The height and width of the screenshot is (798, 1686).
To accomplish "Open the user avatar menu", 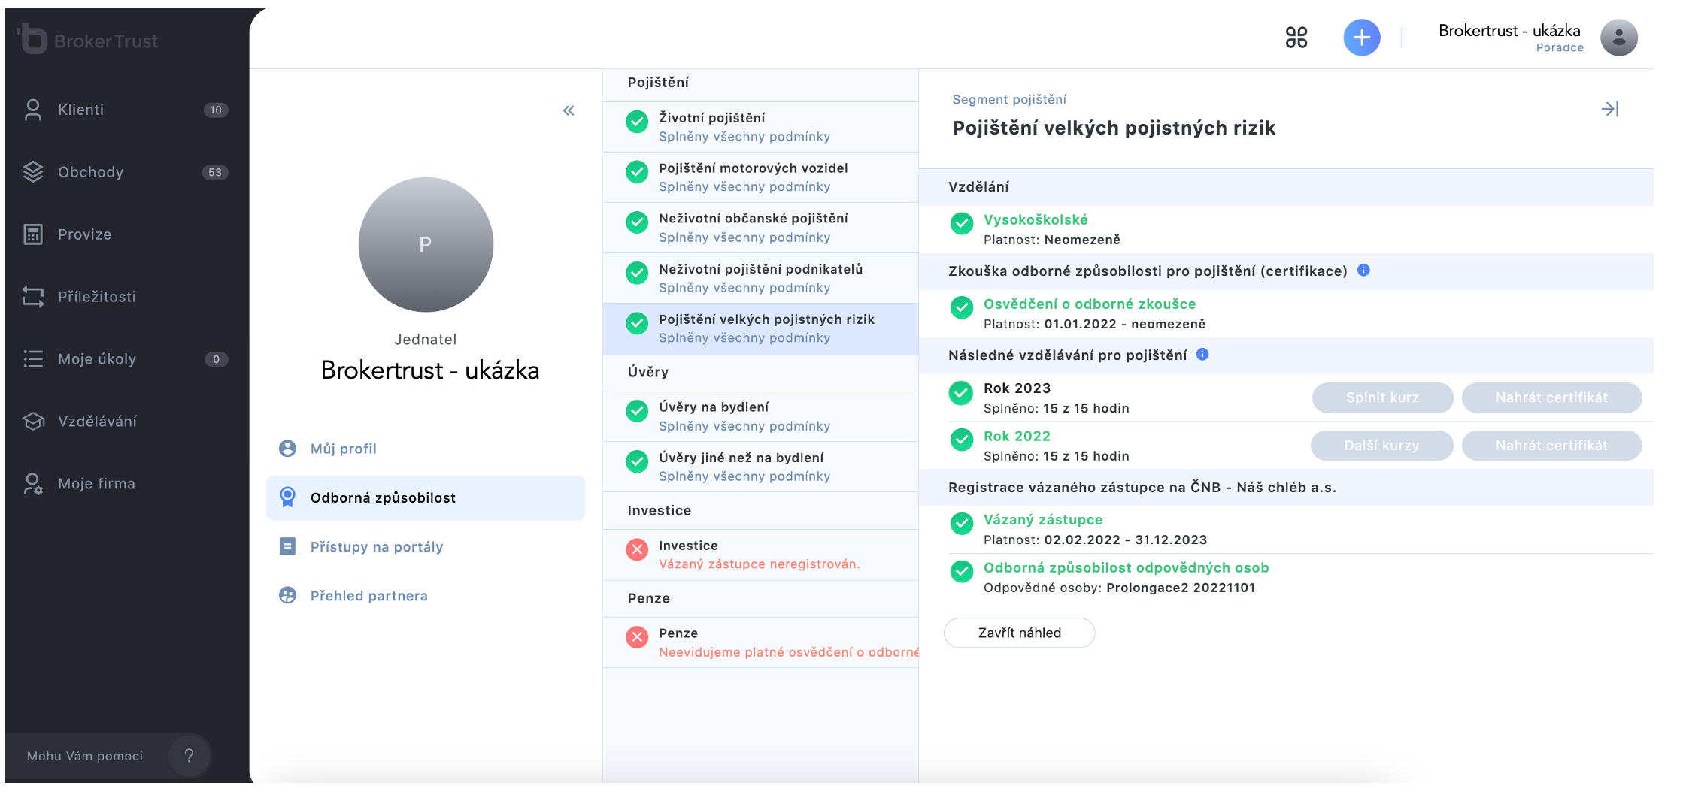I will coord(1619,38).
